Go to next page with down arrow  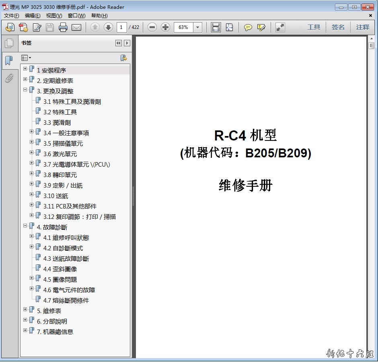pos(108,27)
